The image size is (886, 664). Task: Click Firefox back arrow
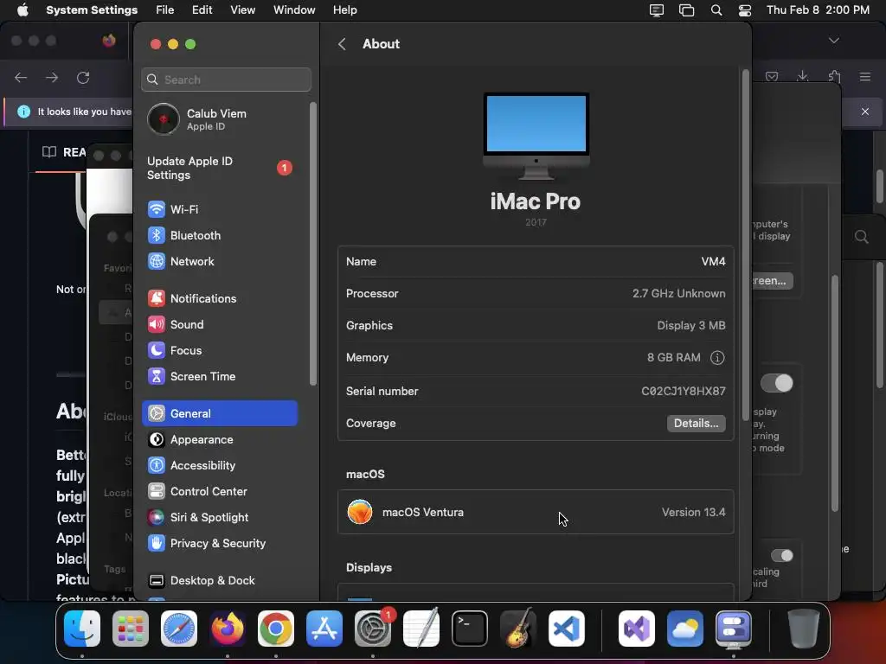[21, 77]
